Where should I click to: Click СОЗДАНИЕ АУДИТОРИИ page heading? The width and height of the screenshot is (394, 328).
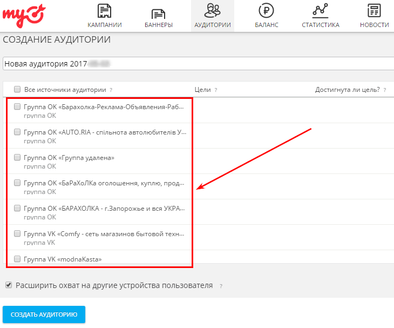[57, 40]
